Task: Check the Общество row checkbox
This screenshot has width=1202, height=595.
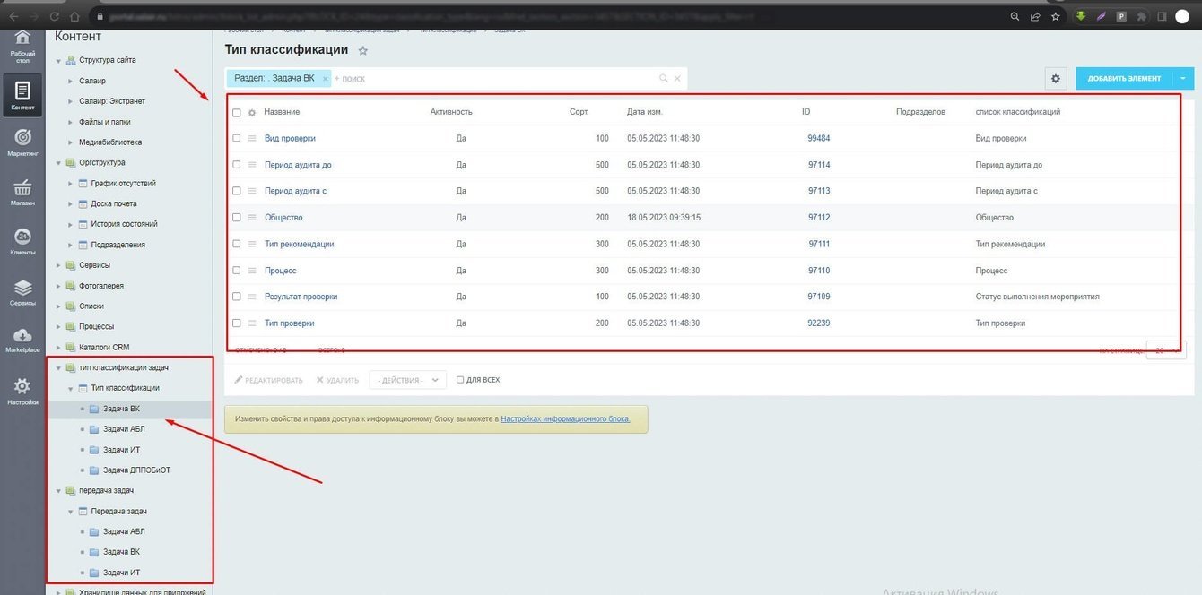Action: click(237, 218)
